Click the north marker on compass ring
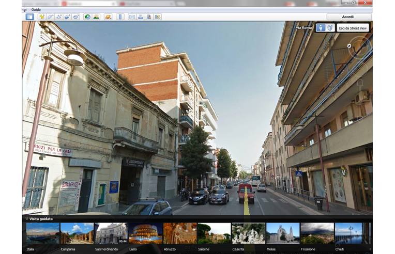This screenshot has height=254, width=395. tap(349, 46)
